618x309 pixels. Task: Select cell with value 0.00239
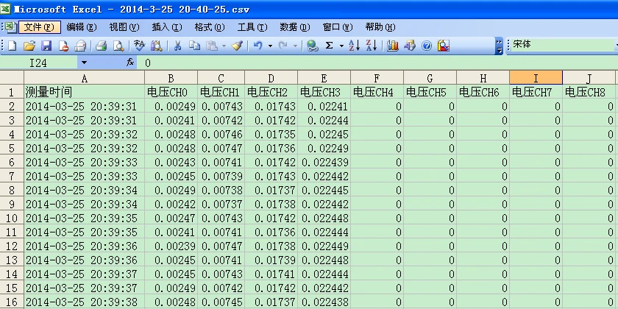pyautogui.click(x=171, y=246)
